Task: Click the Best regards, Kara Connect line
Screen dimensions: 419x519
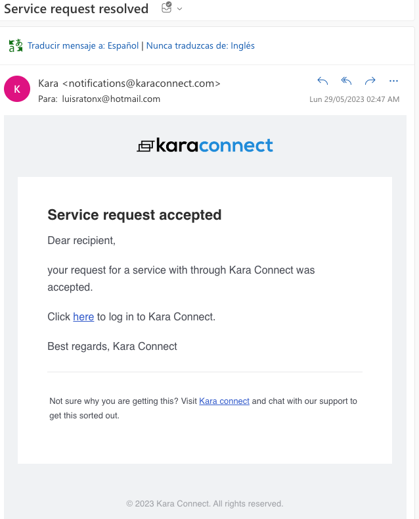Action: coord(112,346)
